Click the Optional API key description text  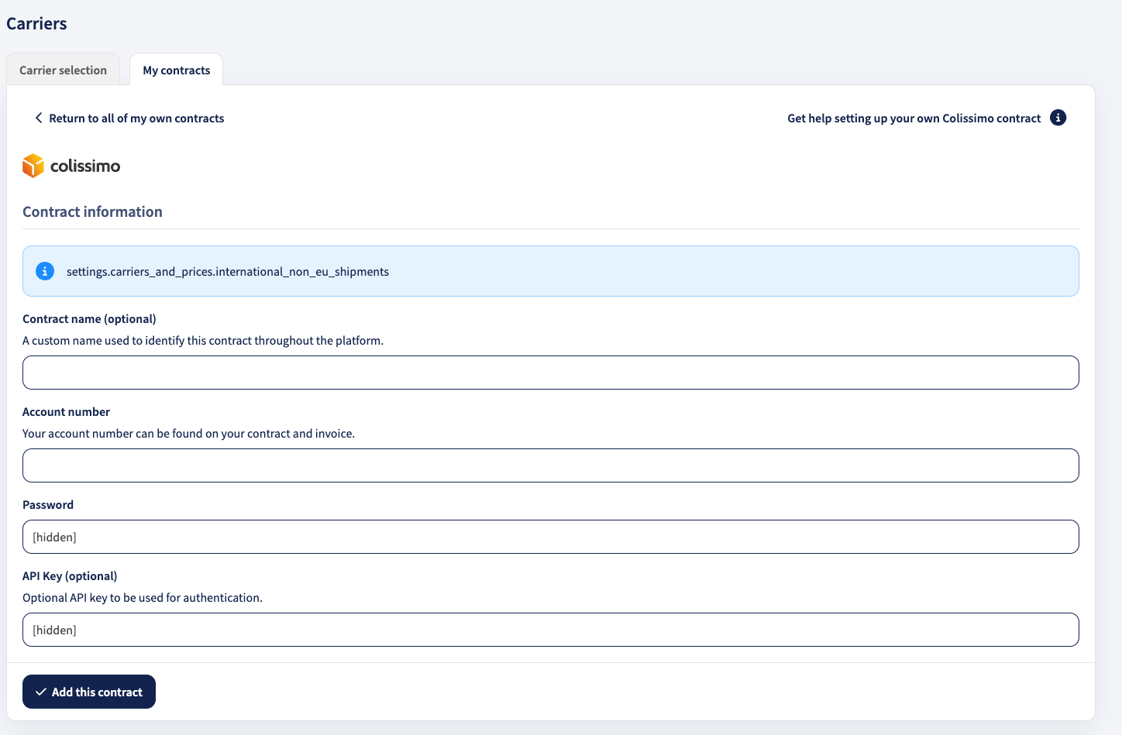[143, 597]
